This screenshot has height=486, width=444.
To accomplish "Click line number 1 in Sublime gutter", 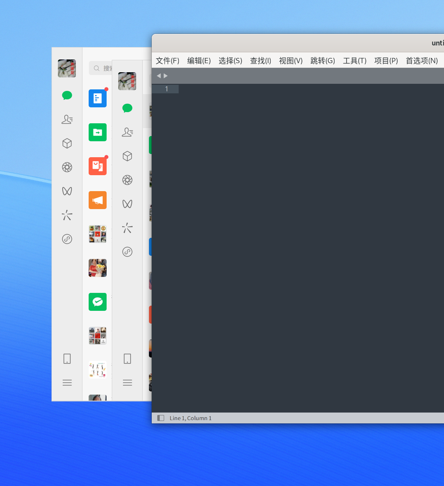I will 166,89.
